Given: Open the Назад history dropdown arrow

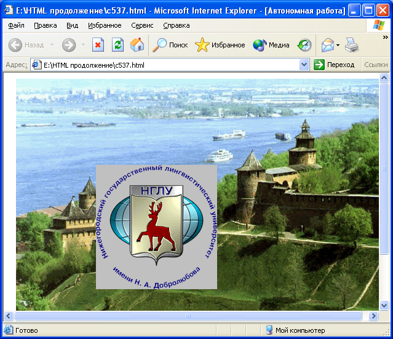Looking at the screenshot, I should pos(52,45).
